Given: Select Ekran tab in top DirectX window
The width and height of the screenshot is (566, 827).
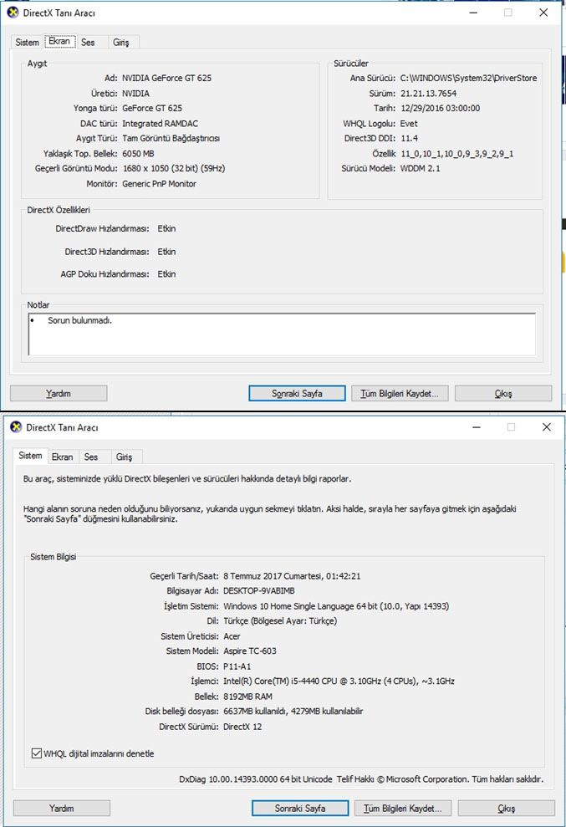Looking at the screenshot, I should click(59, 41).
